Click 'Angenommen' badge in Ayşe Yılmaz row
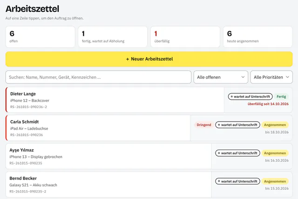Viewport: 298px width, 199px height. coord(275,153)
